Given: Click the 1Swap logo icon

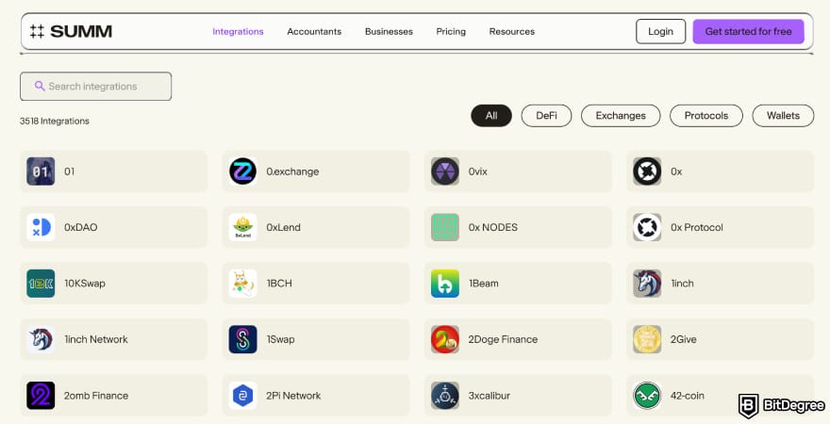Looking at the screenshot, I should (x=243, y=339).
